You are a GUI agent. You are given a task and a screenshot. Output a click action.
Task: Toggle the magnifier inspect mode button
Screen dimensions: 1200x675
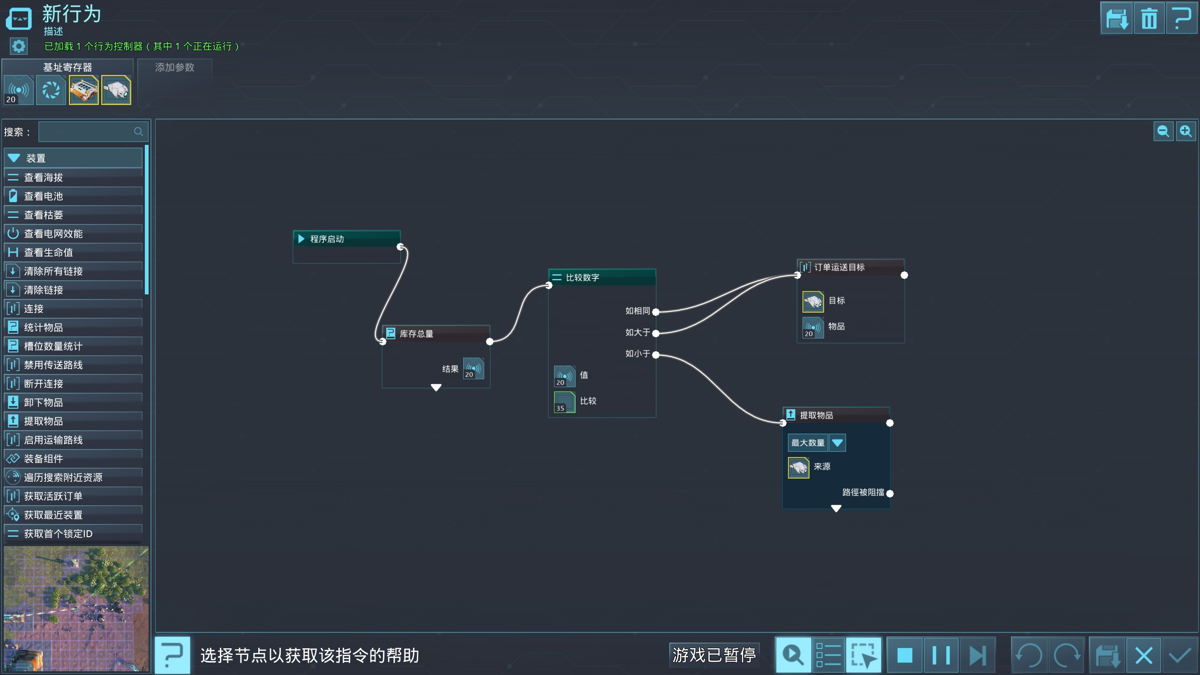(793, 655)
